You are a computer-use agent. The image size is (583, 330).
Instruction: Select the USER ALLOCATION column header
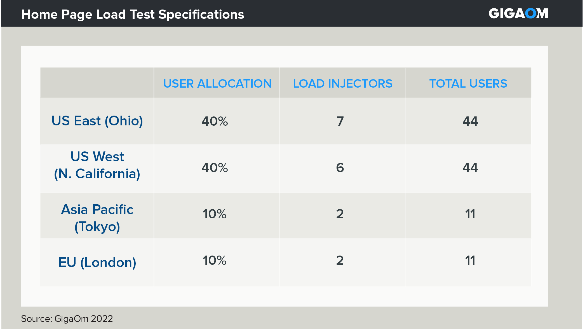[217, 83]
